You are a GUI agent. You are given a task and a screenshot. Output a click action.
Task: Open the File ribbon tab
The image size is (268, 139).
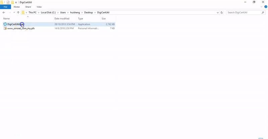click(5, 7)
